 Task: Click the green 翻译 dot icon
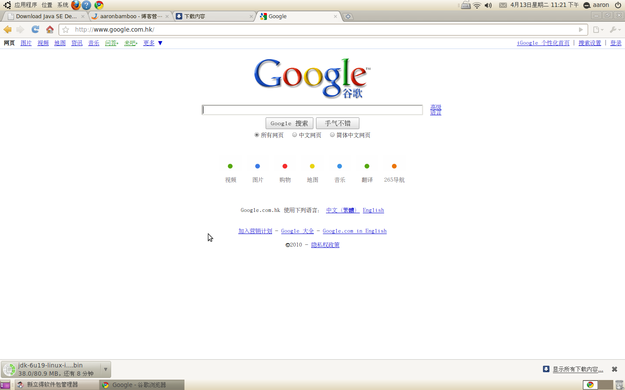point(367,166)
